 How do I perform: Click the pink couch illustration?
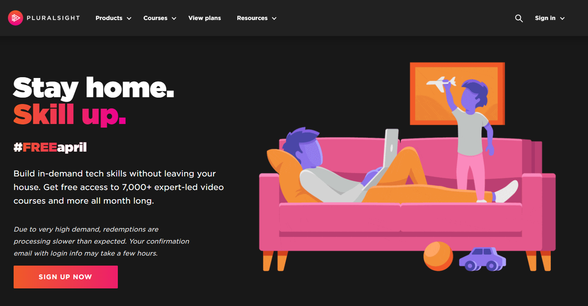(407, 204)
